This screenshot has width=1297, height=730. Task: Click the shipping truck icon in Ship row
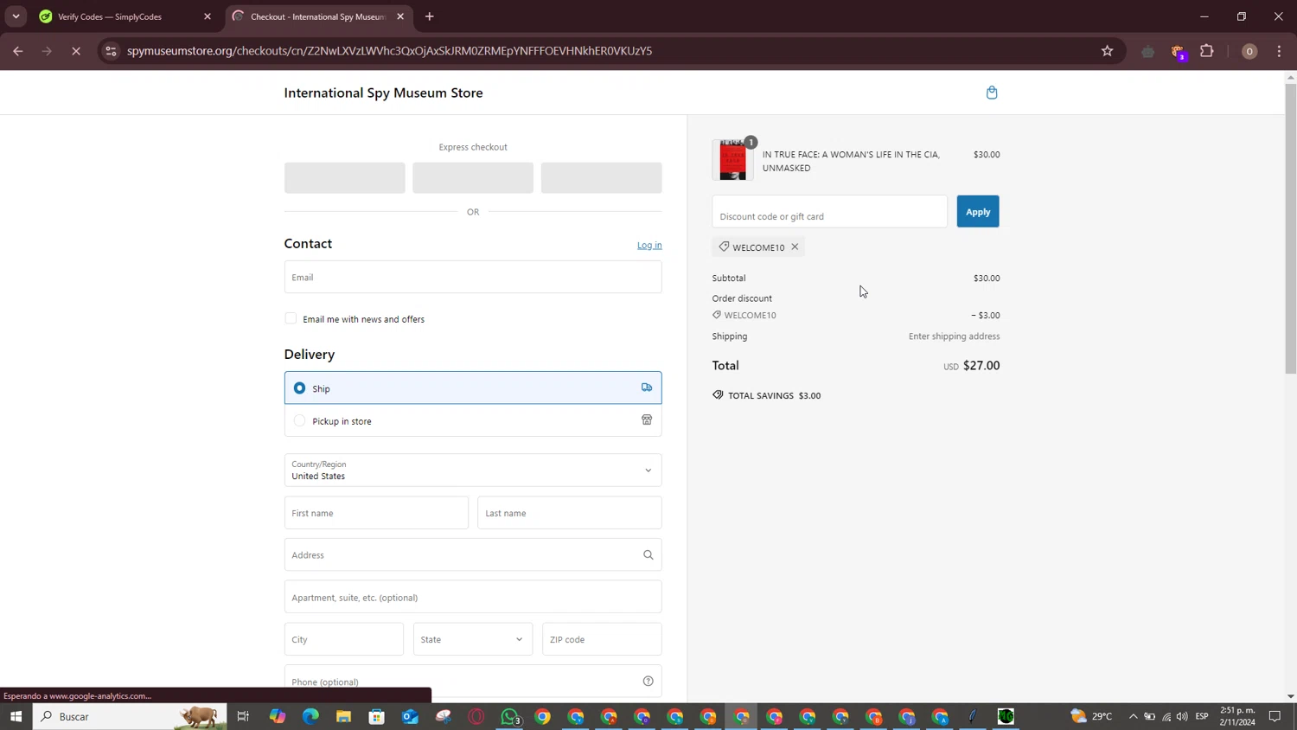click(647, 387)
